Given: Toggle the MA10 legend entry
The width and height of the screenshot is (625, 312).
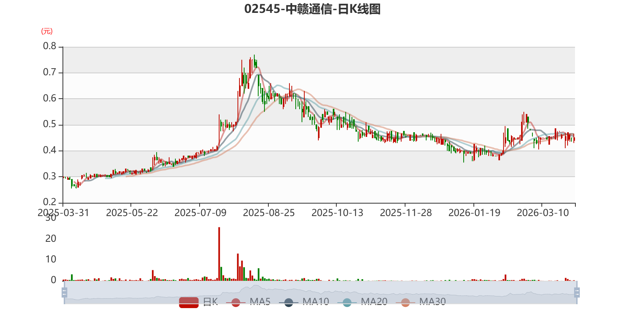Looking at the screenshot, I should [x=304, y=302].
